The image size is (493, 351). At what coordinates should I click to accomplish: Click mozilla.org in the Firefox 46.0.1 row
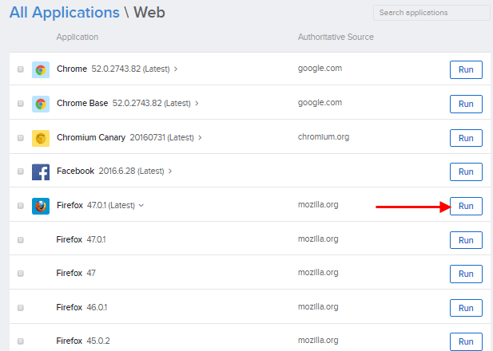[x=318, y=306]
